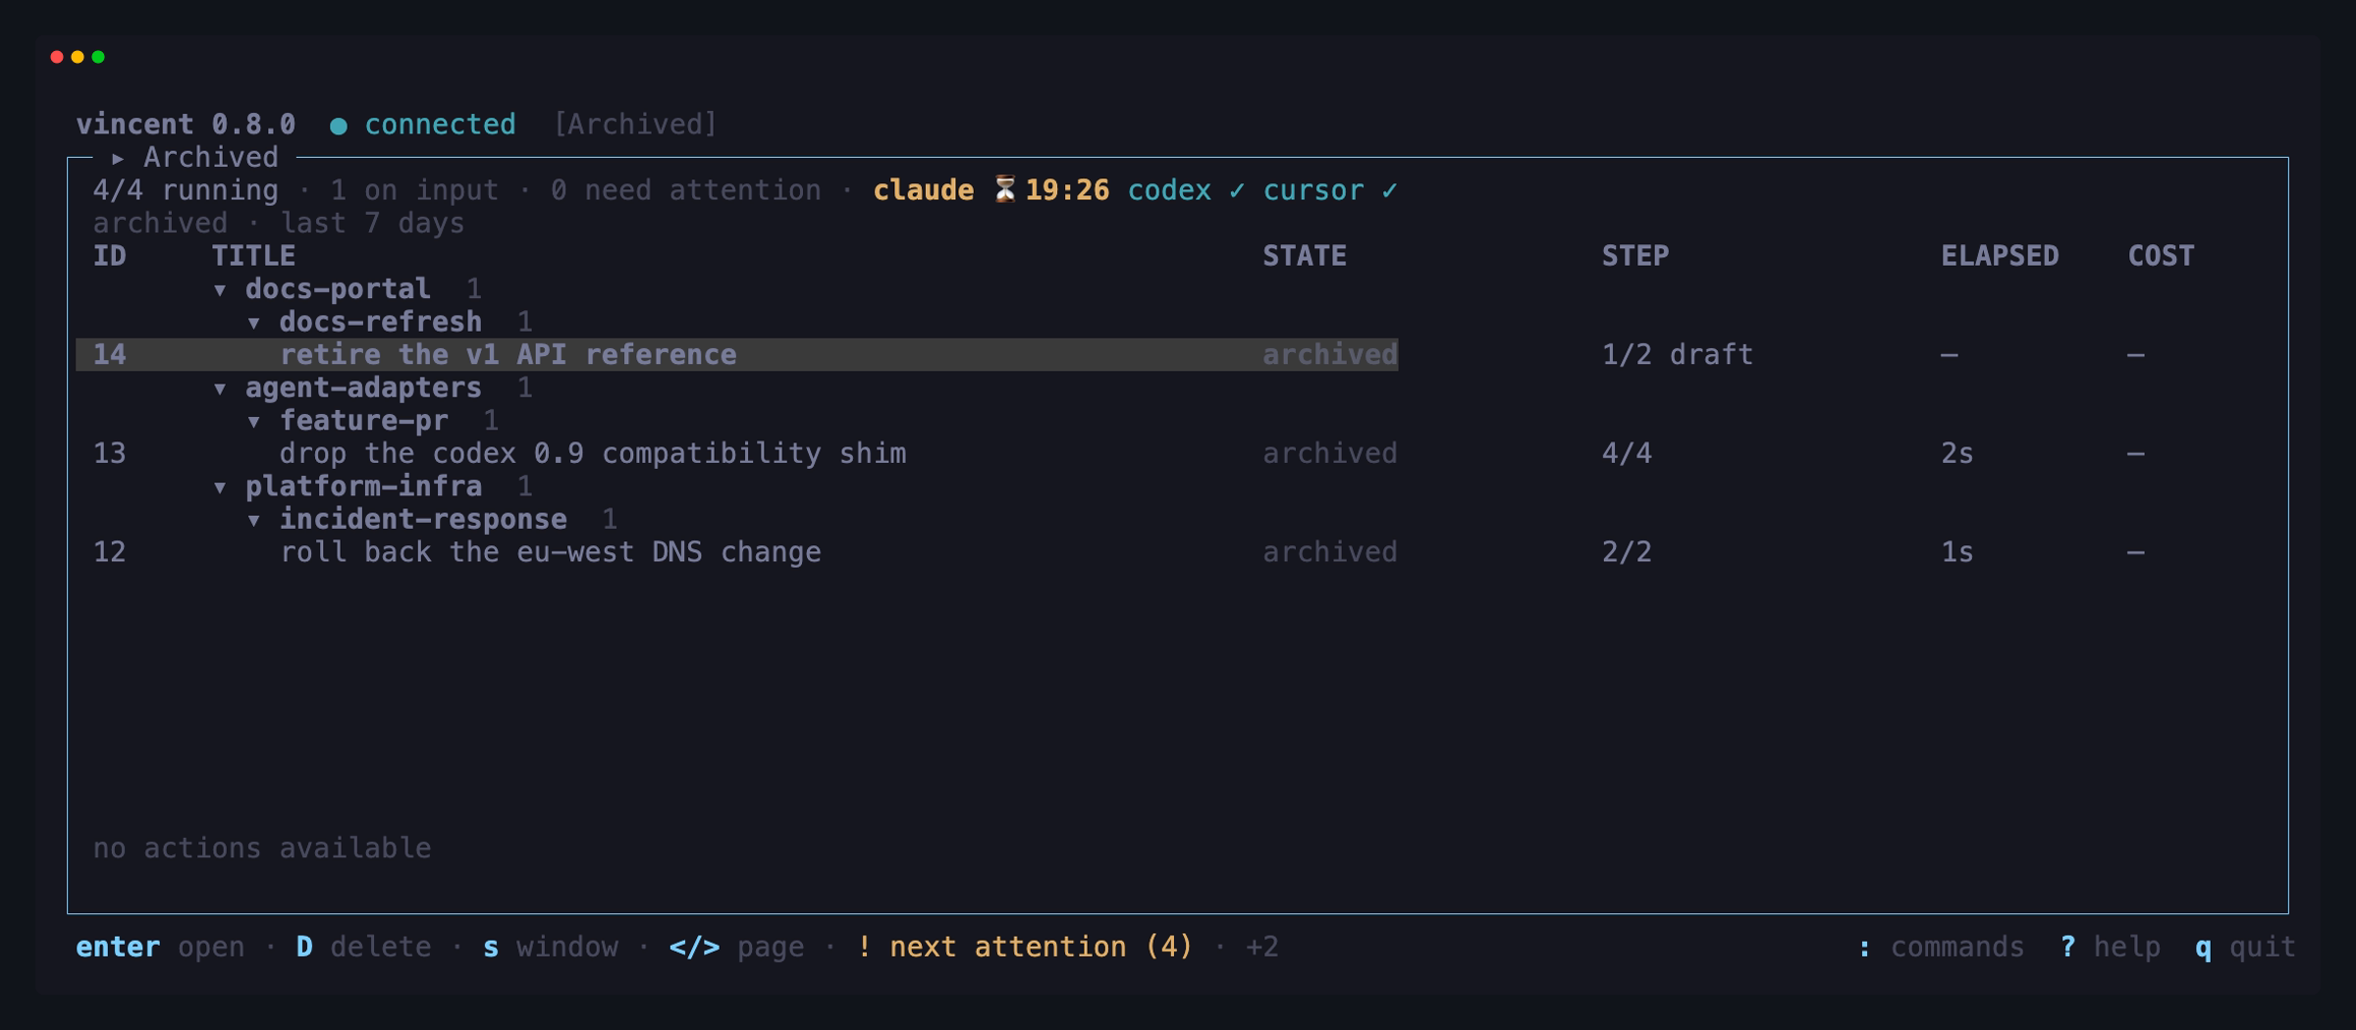
Task: Collapse the incident-response subgroup triangle
Action: pyautogui.click(x=254, y=520)
